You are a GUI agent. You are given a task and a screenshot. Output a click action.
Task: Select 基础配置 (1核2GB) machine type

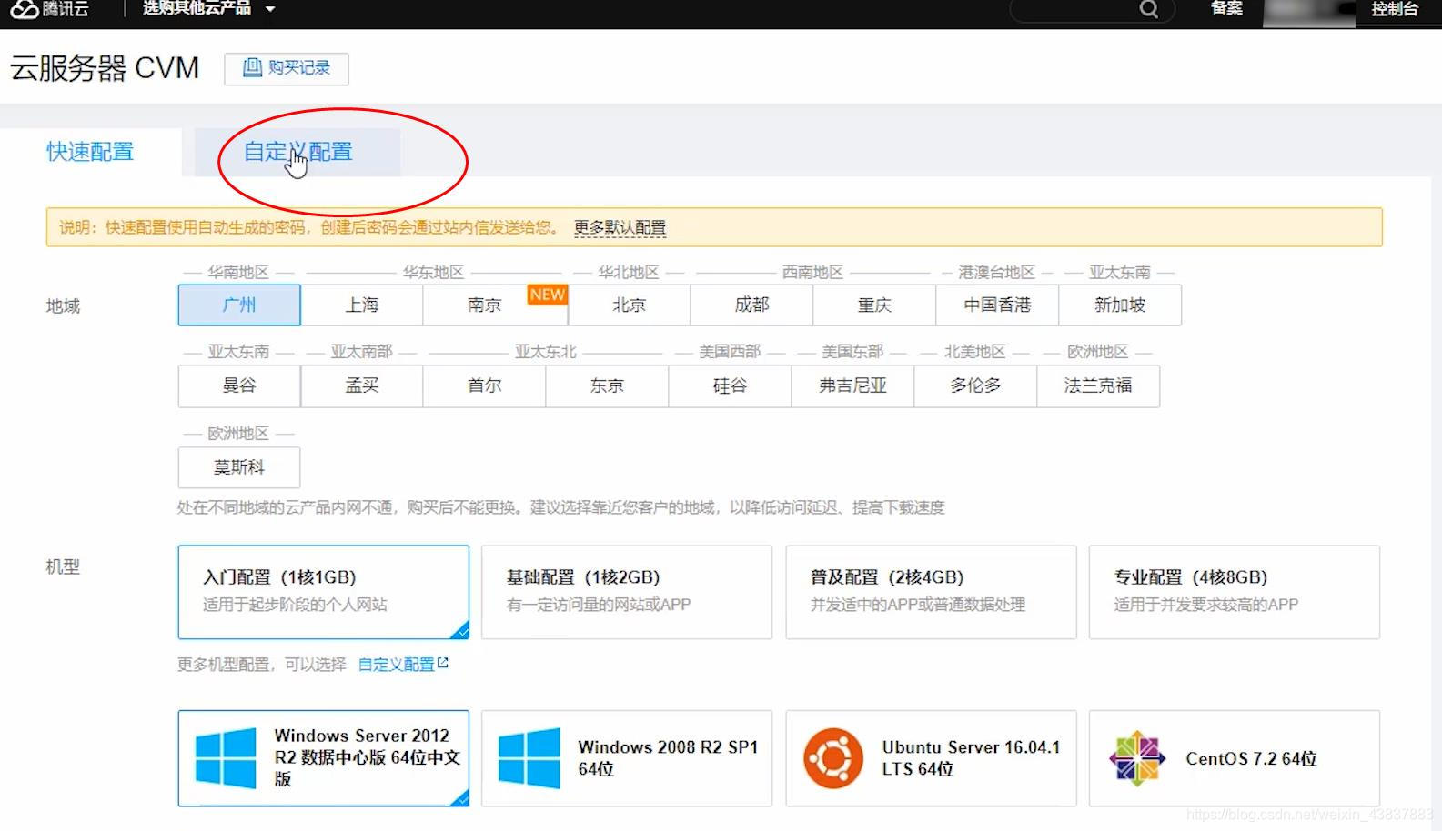627,592
